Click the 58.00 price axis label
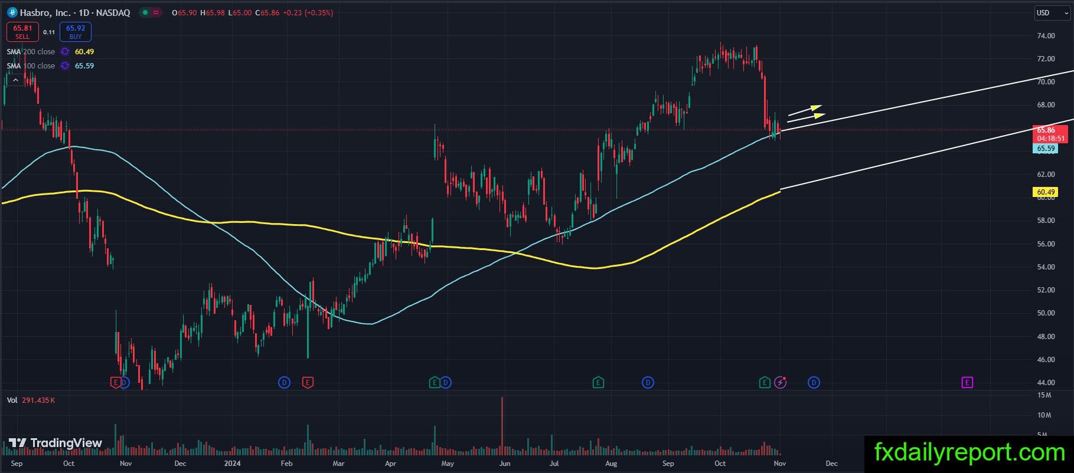Screen dimensions: 1074x473 [1046, 221]
